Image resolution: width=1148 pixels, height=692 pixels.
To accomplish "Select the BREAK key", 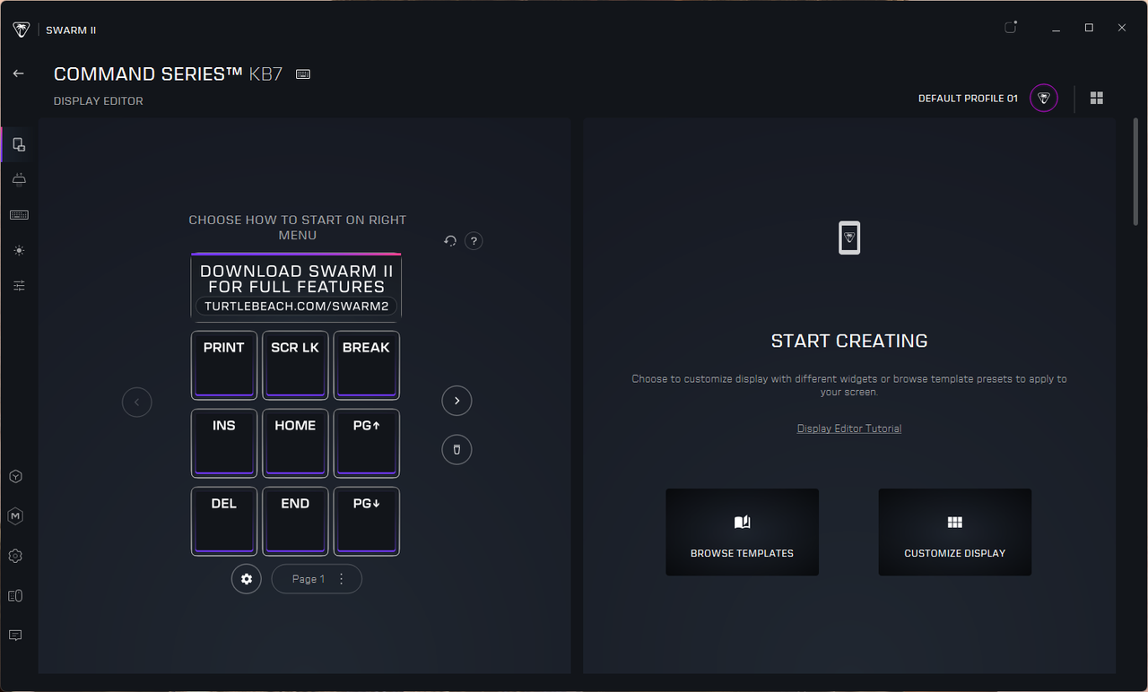I will click(367, 366).
